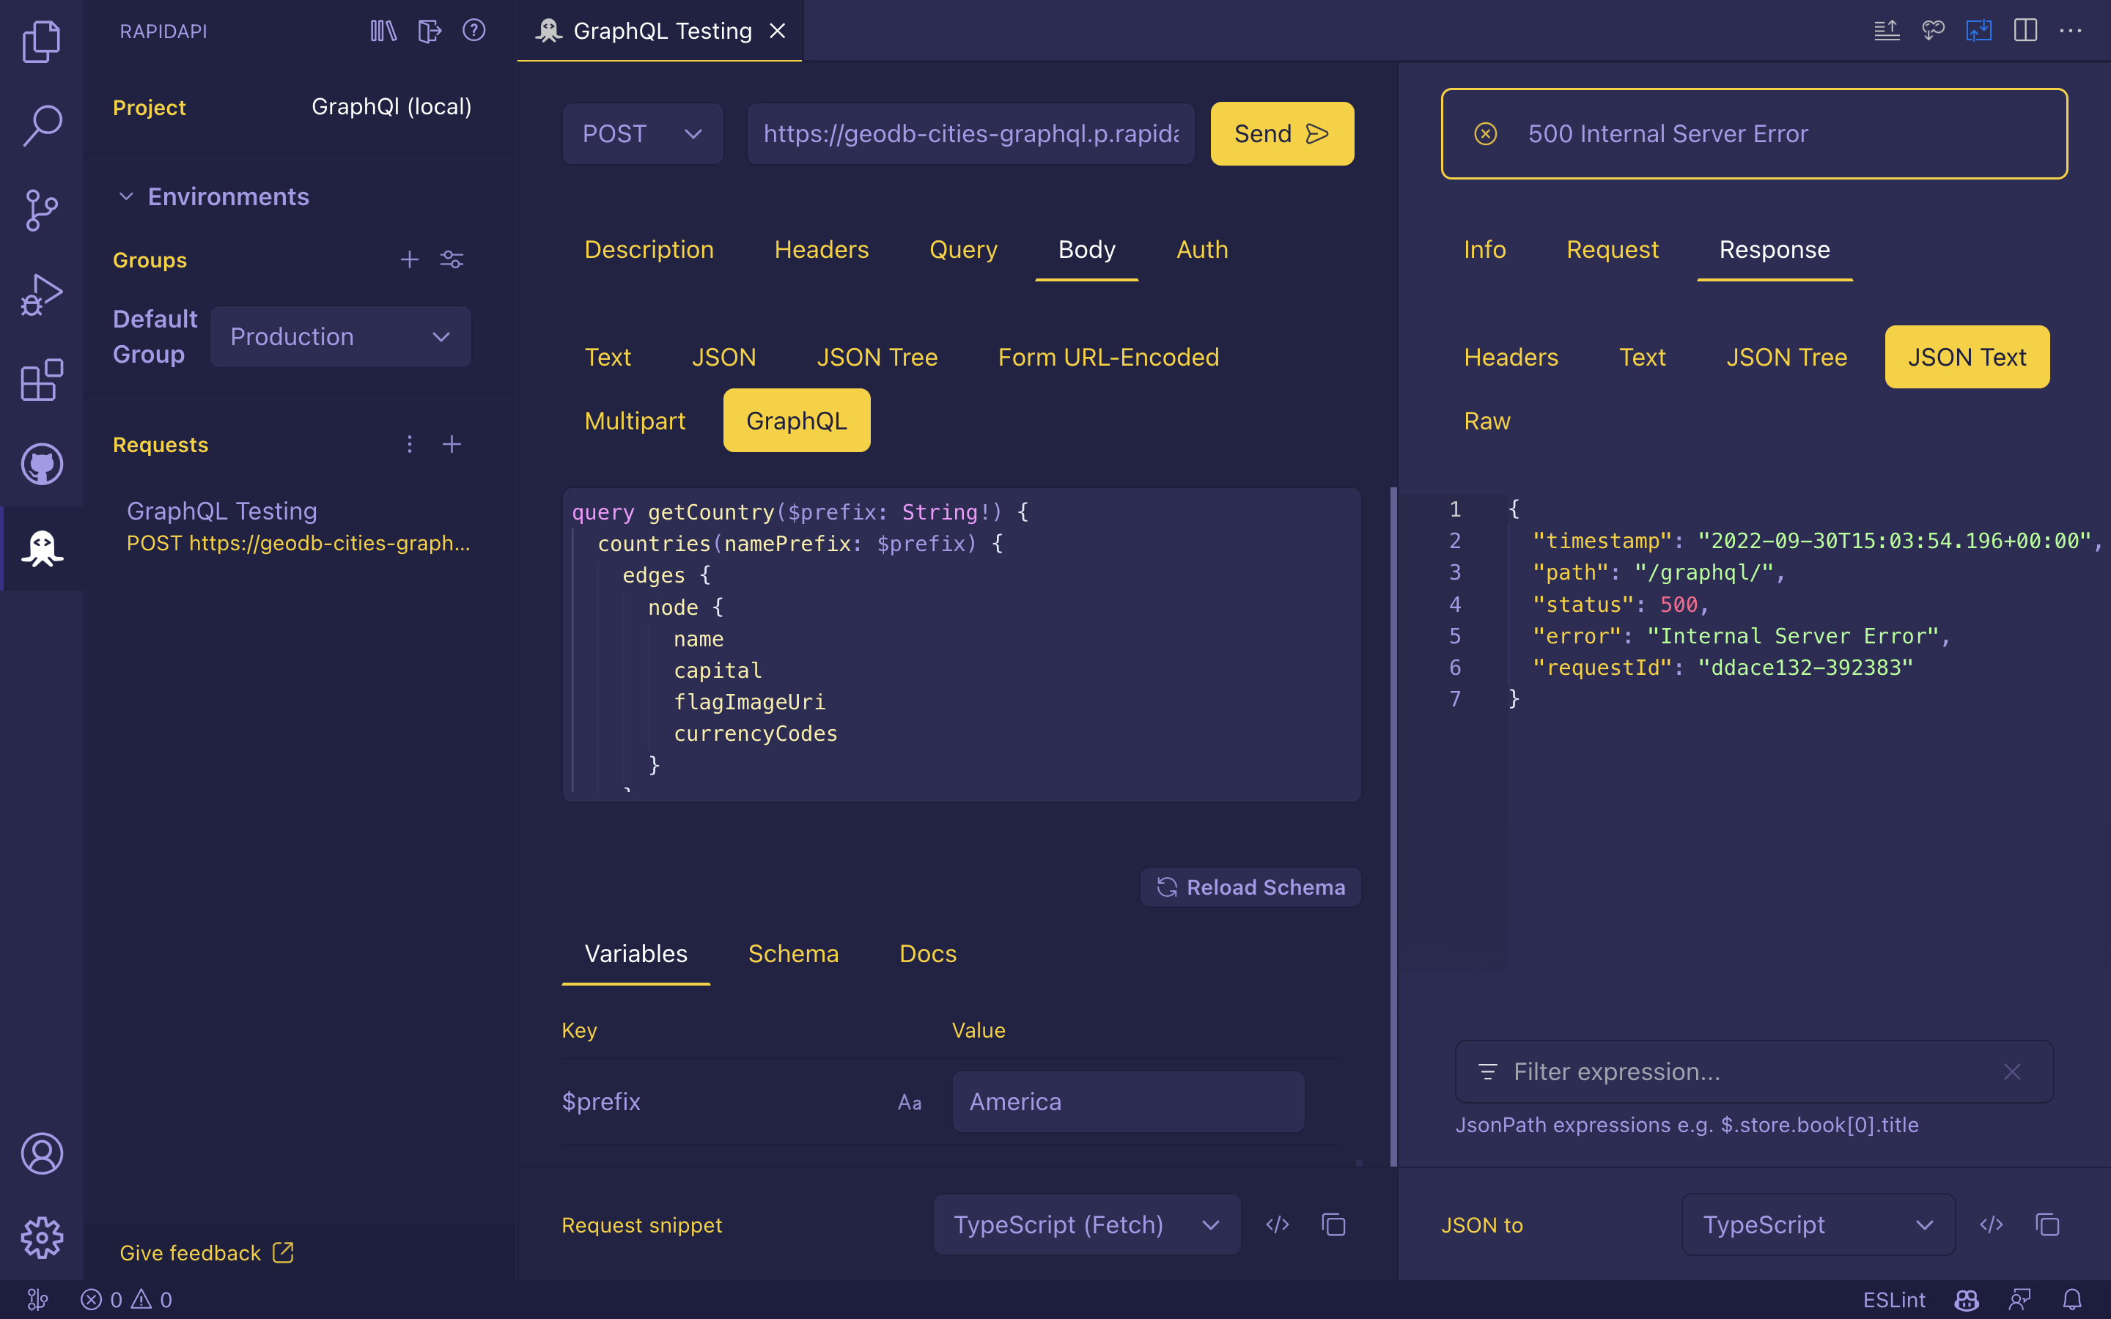Click the Send button

point(1281,133)
